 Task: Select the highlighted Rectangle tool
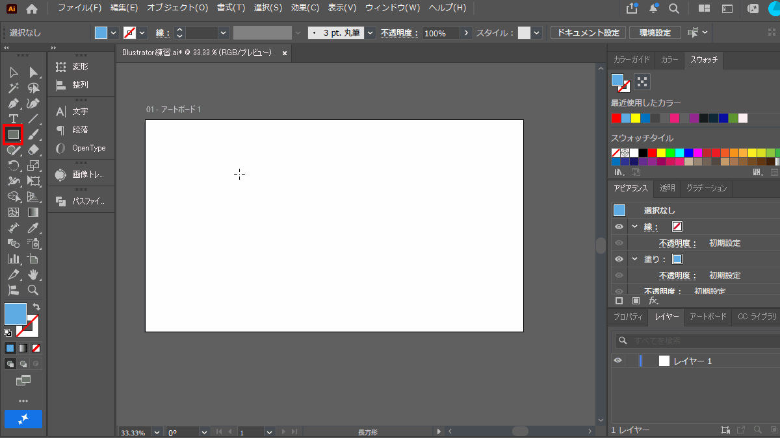click(13, 134)
